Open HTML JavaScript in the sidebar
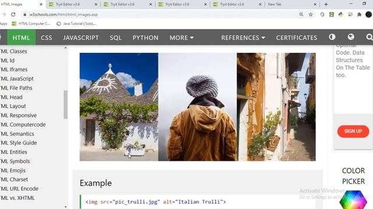The image size is (373, 209). pos(17,79)
